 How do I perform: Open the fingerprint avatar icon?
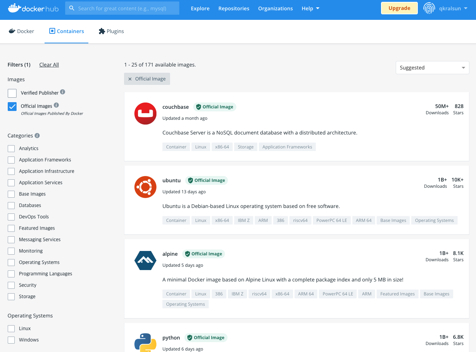pos(429,8)
